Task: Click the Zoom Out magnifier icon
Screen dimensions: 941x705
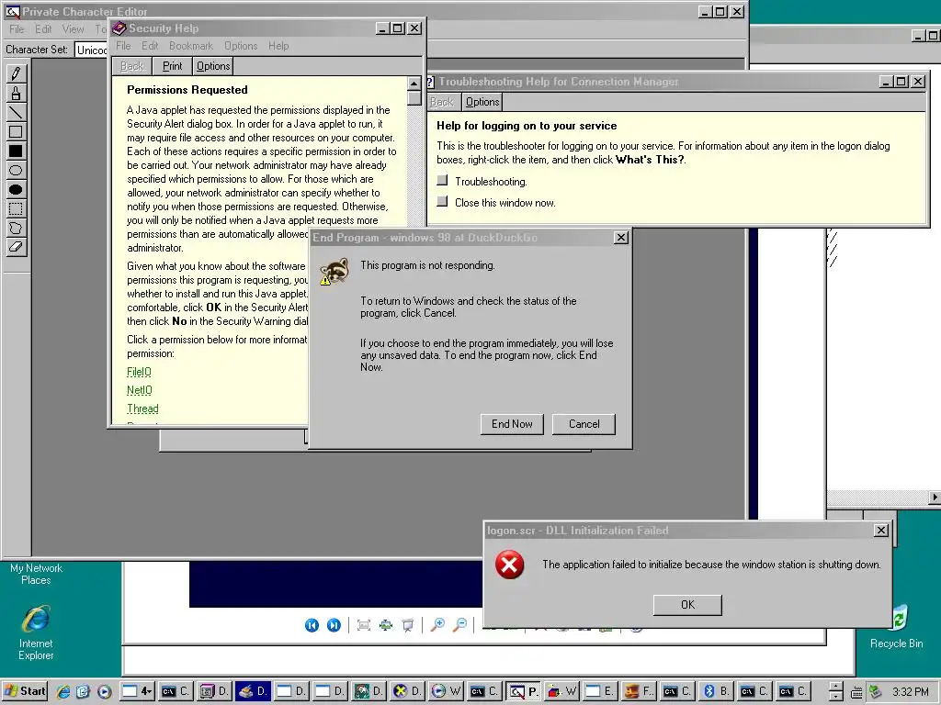Action: 459,625
